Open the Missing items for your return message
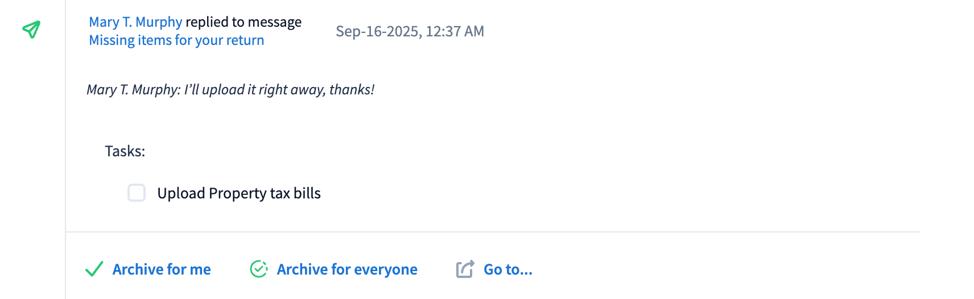Screen dimensions: 974x299 [176, 40]
